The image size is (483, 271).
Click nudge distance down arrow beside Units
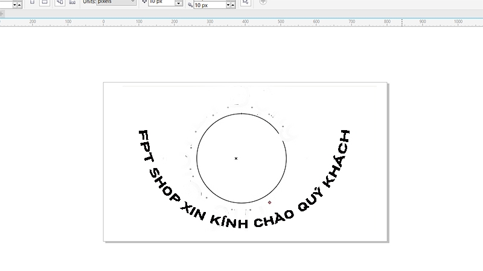pos(178,4)
